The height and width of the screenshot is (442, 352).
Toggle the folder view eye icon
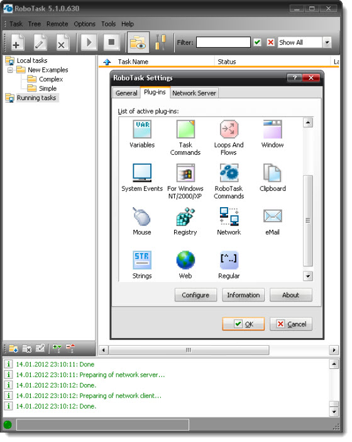coord(138,43)
